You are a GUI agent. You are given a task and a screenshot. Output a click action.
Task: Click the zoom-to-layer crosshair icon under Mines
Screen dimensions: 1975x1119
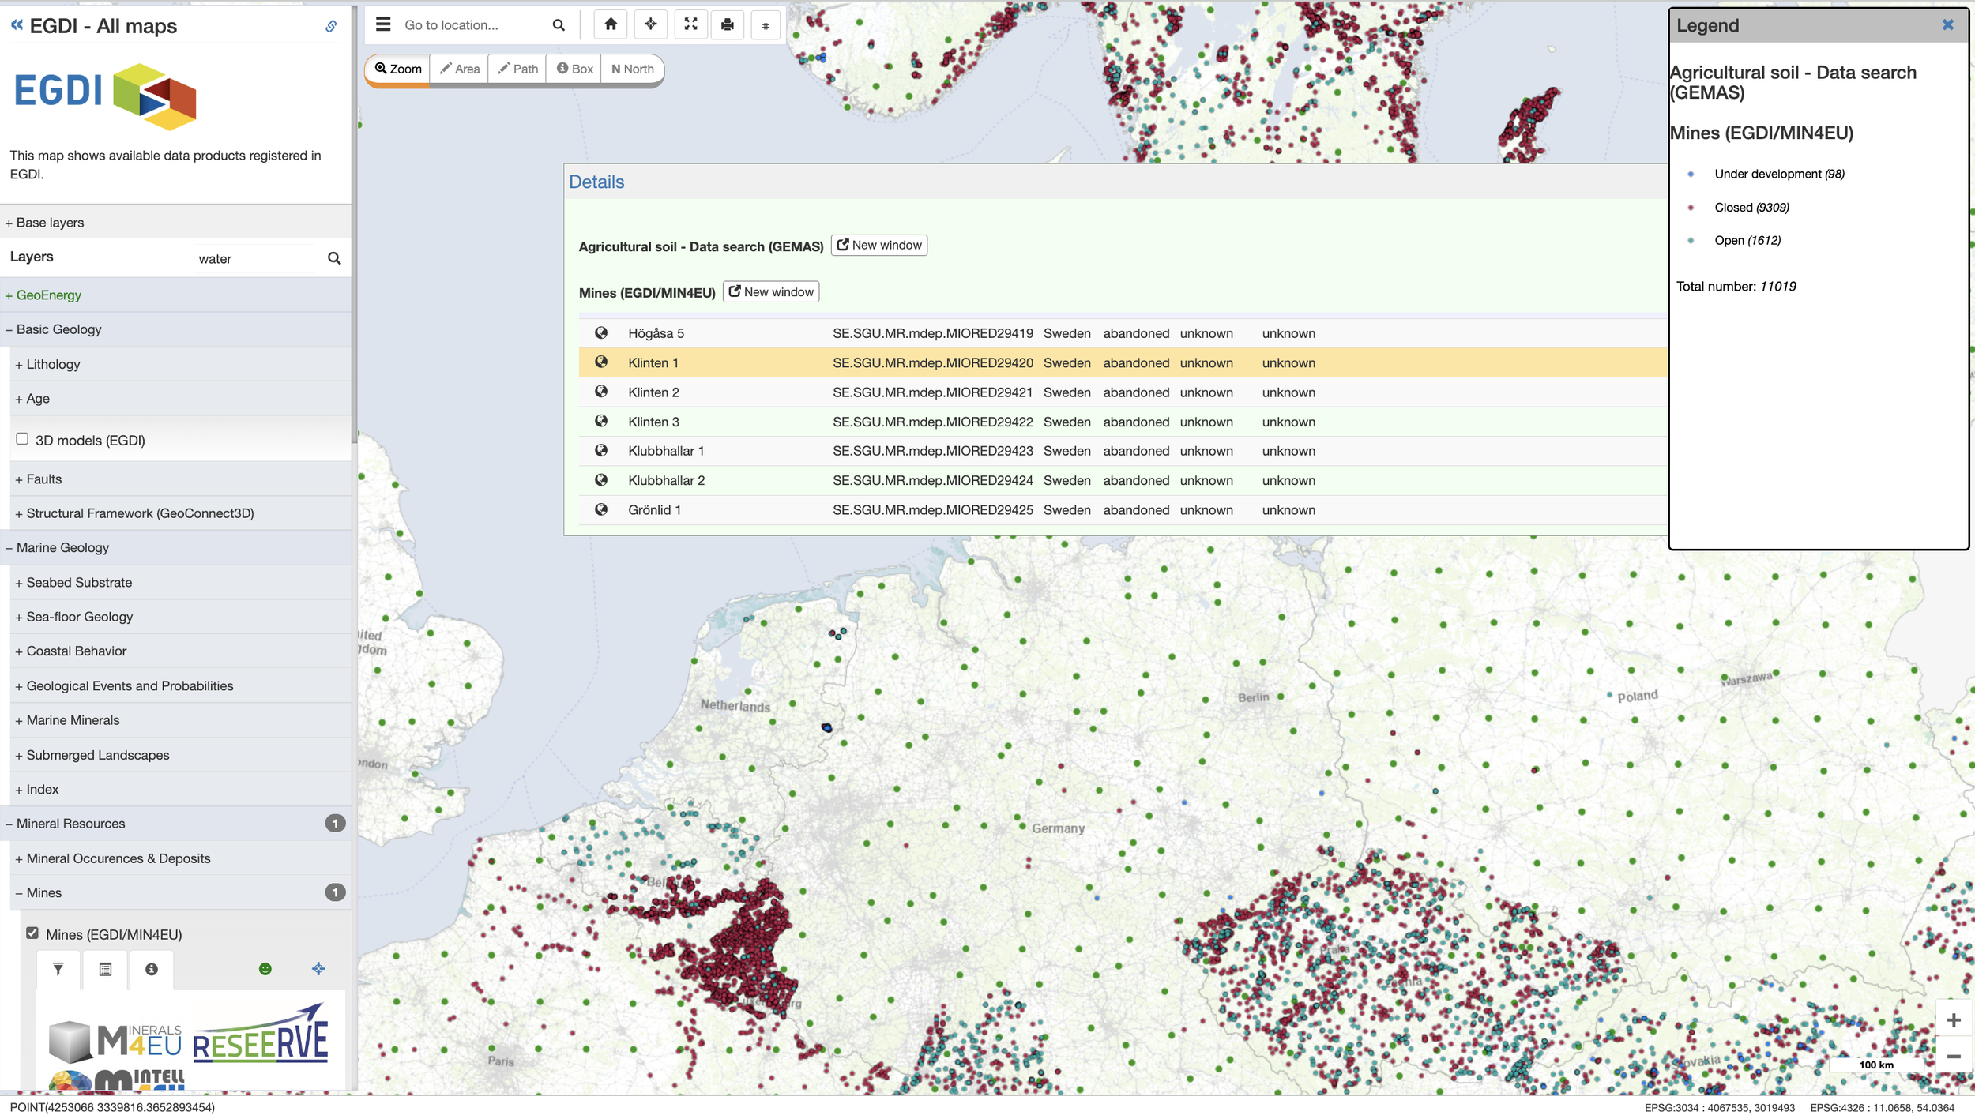click(x=318, y=969)
